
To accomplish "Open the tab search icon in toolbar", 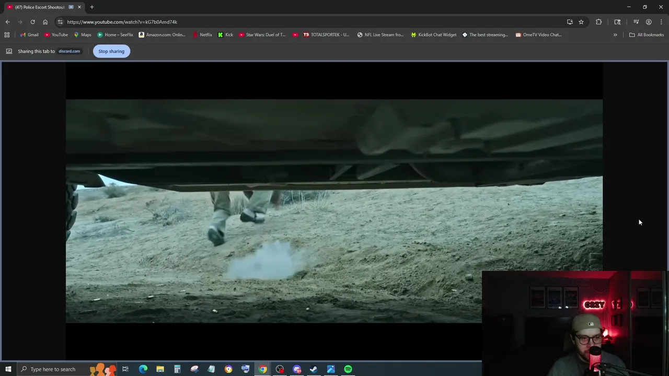I will [617, 22].
